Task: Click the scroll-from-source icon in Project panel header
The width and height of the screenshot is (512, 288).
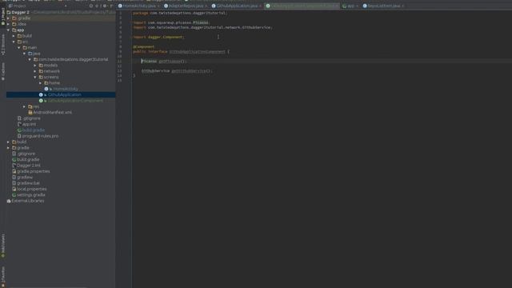Action: pyautogui.click(x=91, y=6)
